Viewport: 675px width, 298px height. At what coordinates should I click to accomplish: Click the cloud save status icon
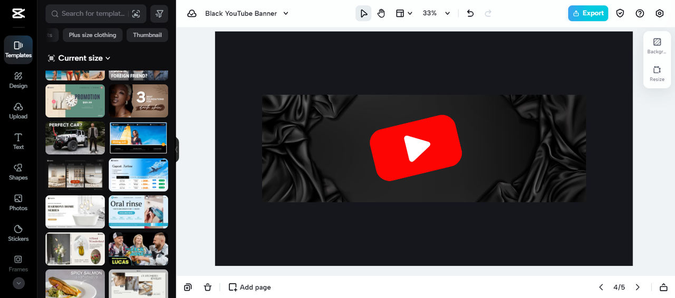[x=192, y=13]
